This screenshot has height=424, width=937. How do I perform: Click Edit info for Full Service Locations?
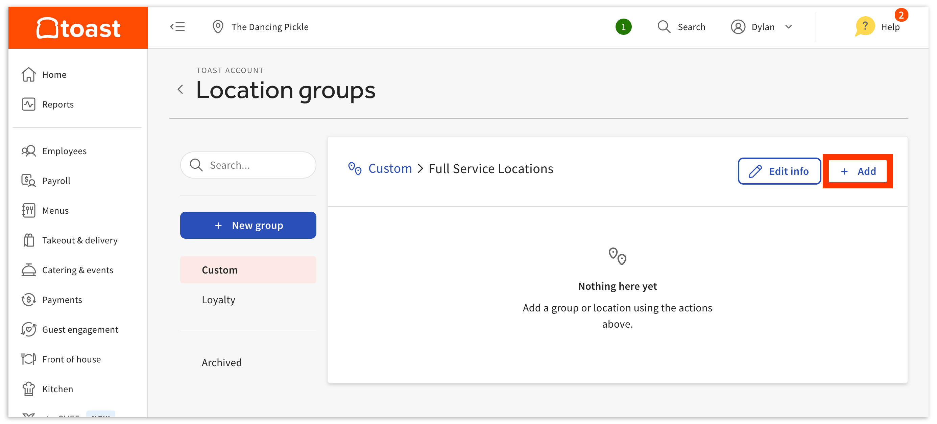tap(779, 171)
